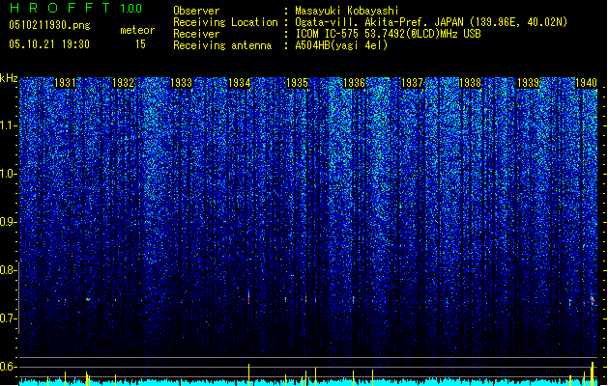Screen dimensions: 608x386
Task: Click the date stamp 05.10.21 19:30
Action: [x=49, y=44]
